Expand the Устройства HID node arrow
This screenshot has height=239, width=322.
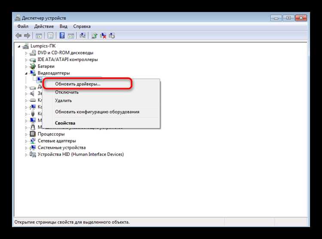[26, 155]
